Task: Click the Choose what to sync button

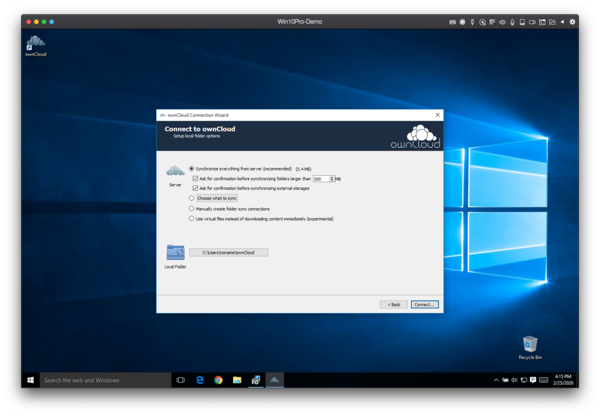Action: coord(217,198)
